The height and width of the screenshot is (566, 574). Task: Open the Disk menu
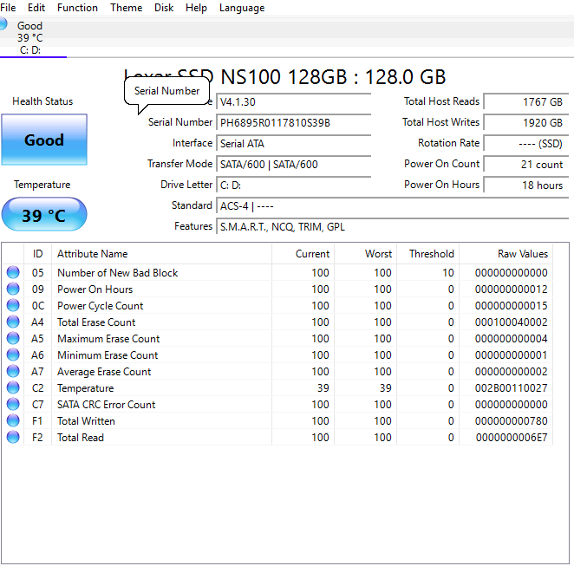(164, 8)
